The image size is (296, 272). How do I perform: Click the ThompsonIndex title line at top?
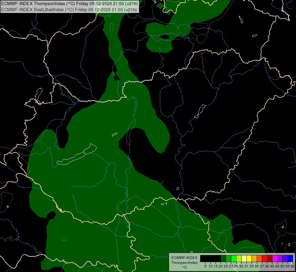click(x=70, y=3)
